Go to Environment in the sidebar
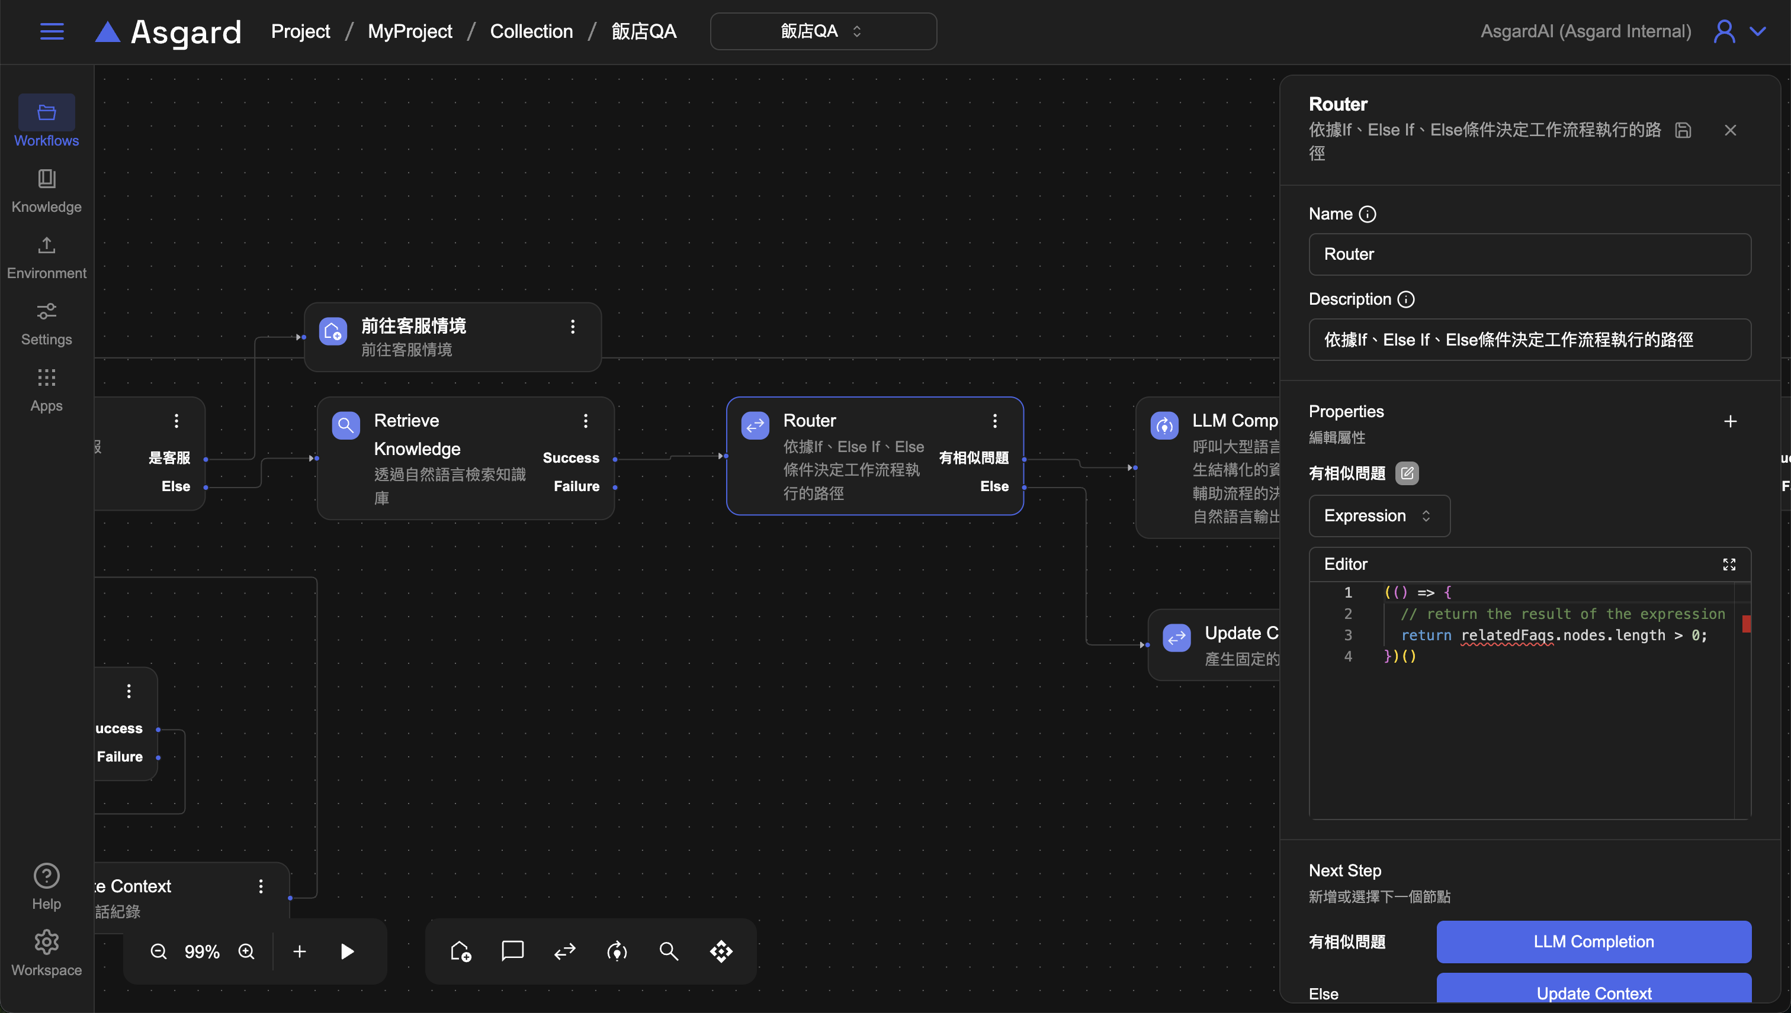Screen dimensions: 1791x1013 (47, 257)
